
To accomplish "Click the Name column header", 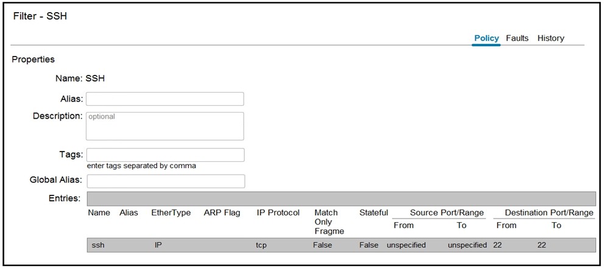I will [x=99, y=213].
